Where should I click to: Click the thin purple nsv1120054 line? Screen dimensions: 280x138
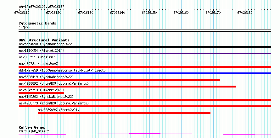(x=145, y=53)
